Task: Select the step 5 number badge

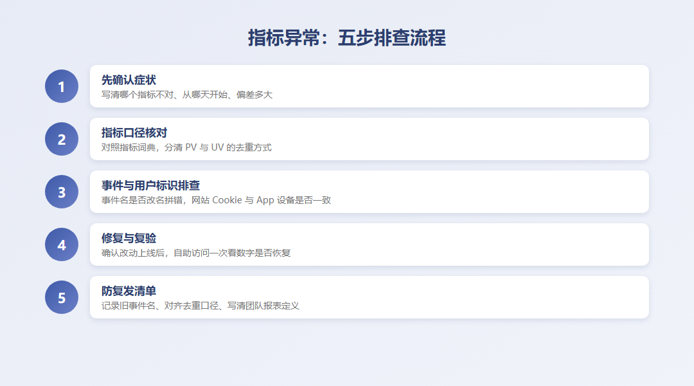Action: coord(62,297)
